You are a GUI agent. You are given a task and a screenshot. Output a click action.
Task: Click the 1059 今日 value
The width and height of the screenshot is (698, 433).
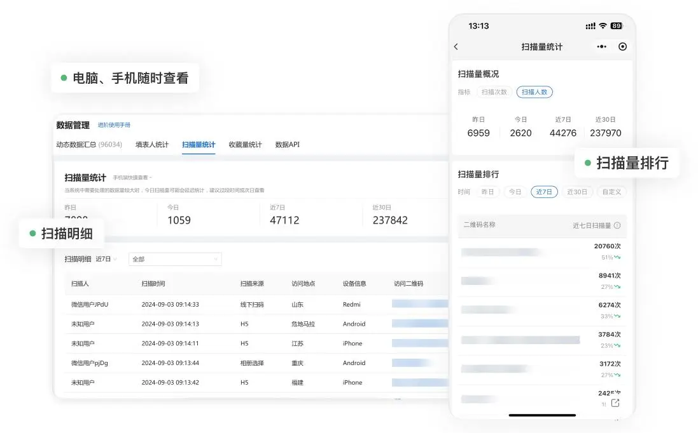point(179,220)
